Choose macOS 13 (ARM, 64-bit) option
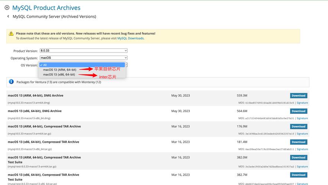The height and width of the screenshot is (185, 328). (59, 70)
